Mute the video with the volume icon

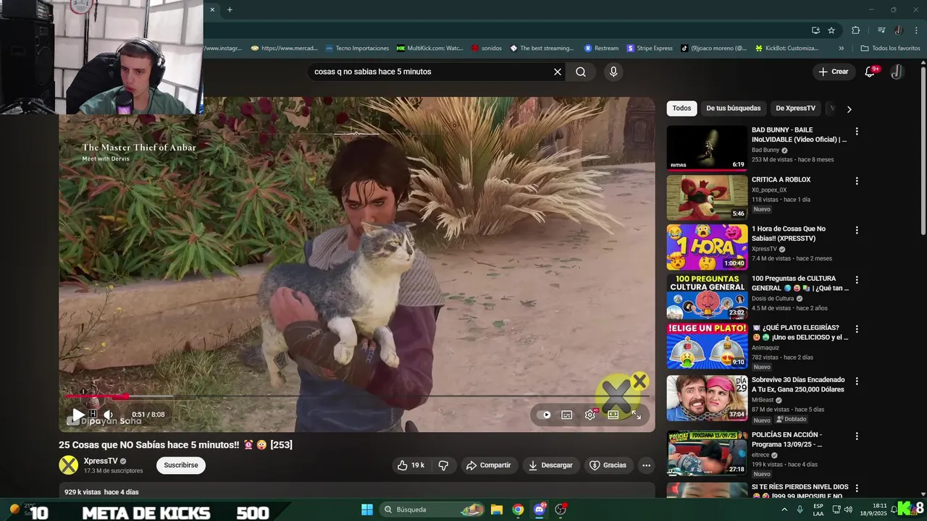108,415
